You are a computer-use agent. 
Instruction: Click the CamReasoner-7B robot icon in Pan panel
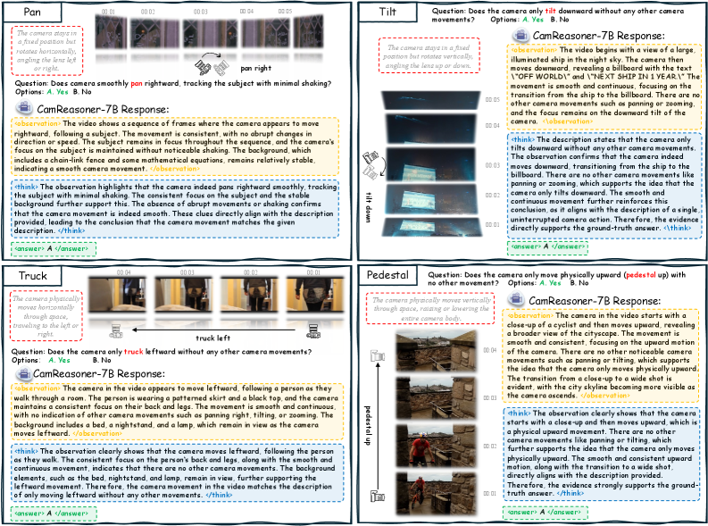pos(24,108)
